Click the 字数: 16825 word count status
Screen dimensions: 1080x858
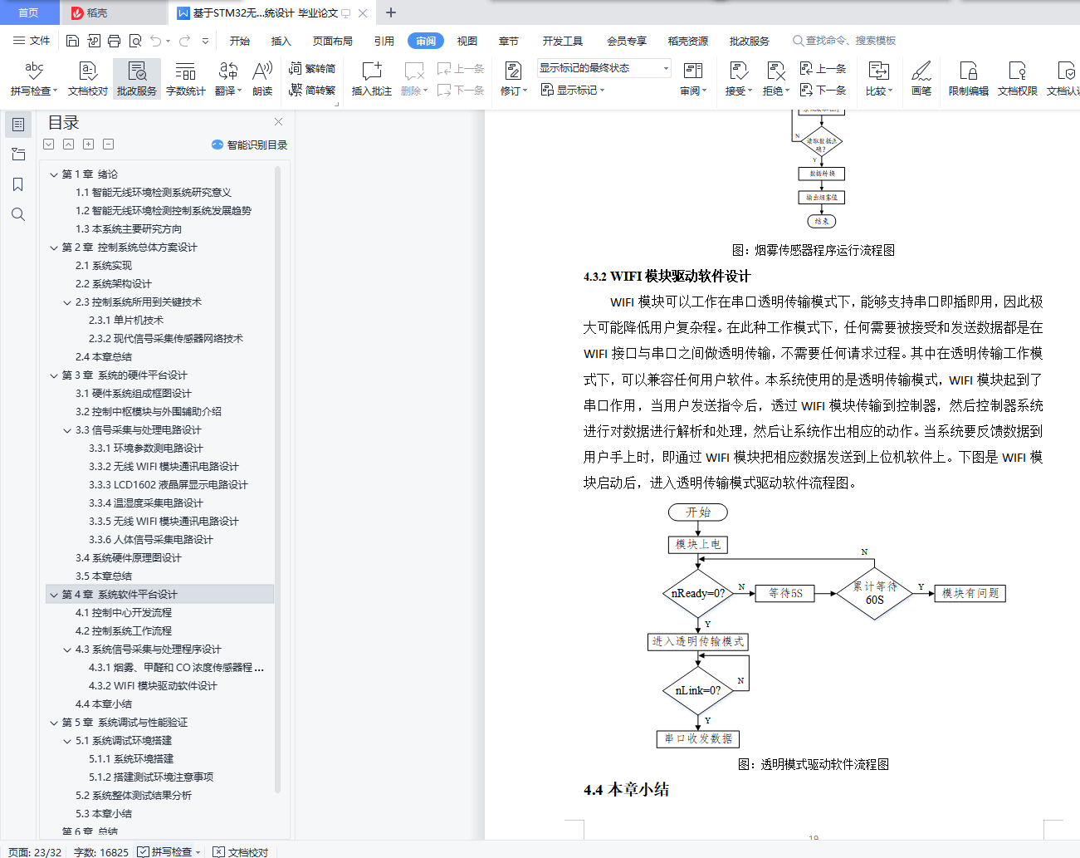[101, 852]
